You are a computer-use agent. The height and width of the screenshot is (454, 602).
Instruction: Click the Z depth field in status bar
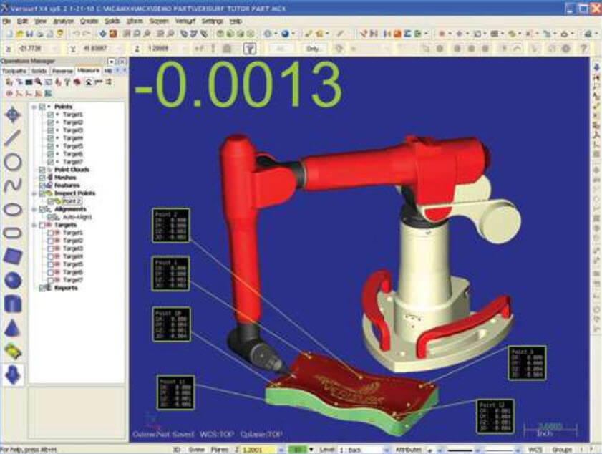[258, 450]
